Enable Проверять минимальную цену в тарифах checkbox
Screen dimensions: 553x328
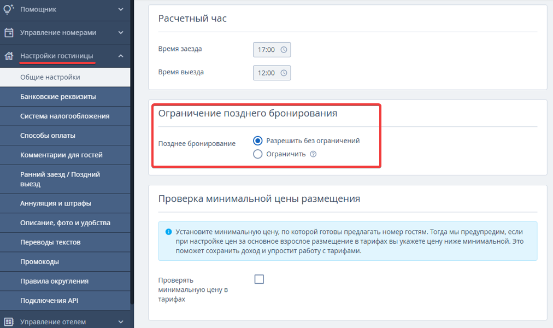click(259, 279)
